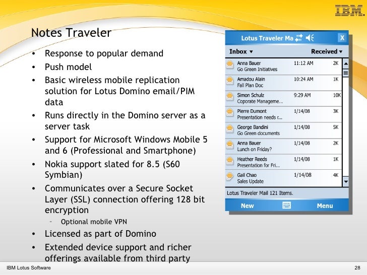
Task: Open the Received sort dropdown
Action: (327, 51)
